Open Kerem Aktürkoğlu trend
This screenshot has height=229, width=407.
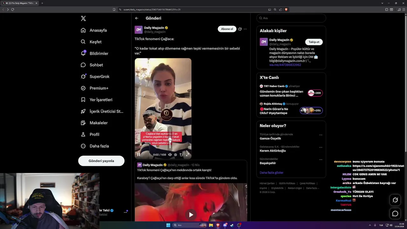coord(272,151)
